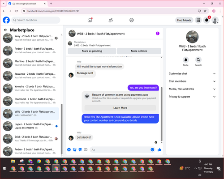Viewport: 224px width, 179px height.
Task: Click the chat header title Wild
Action: [x=101, y=34]
